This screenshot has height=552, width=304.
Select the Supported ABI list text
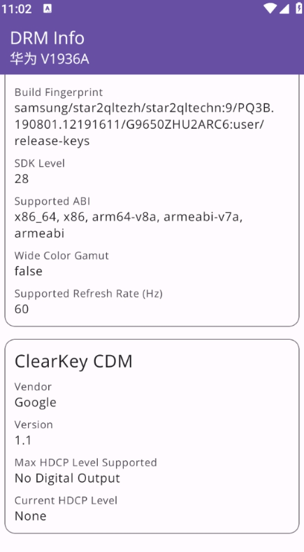(129, 225)
